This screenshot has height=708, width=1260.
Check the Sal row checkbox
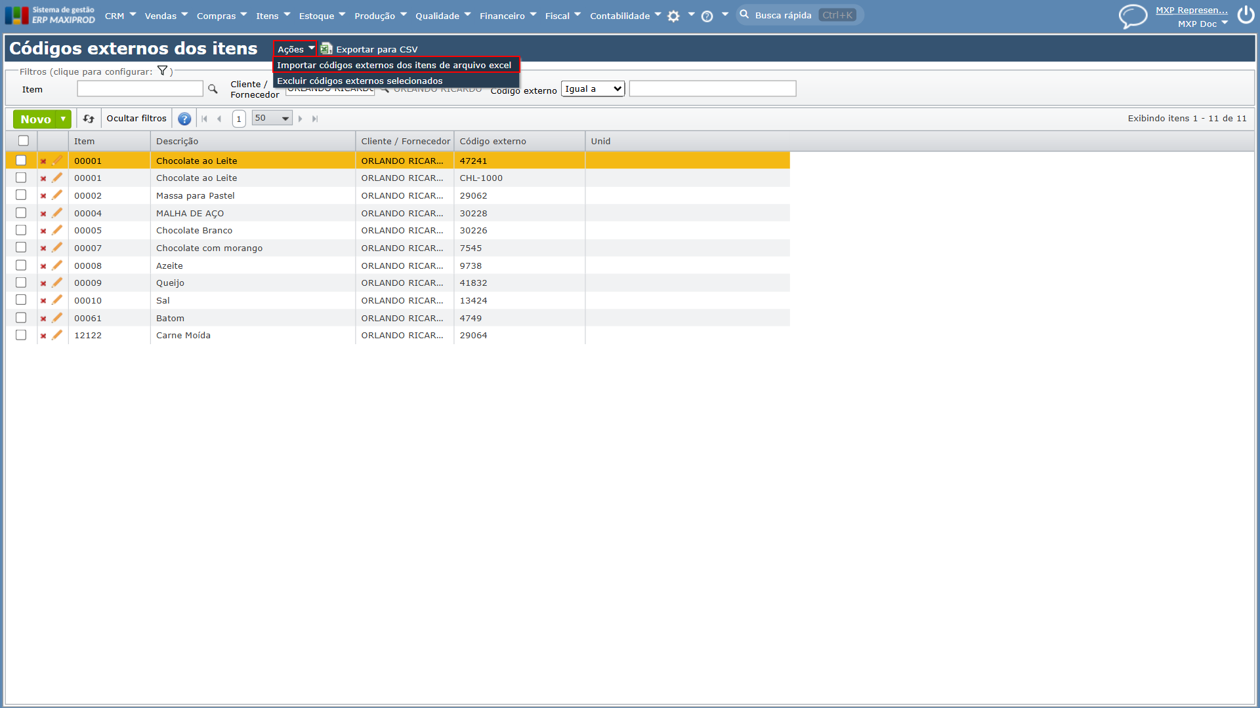click(21, 300)
